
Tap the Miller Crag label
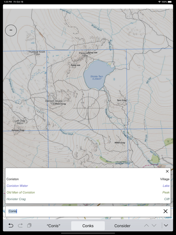click(119, 143)
